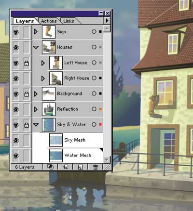Unlock the Background layer padlock
Screen dimensions: 193x211
(x=27, y=94)
